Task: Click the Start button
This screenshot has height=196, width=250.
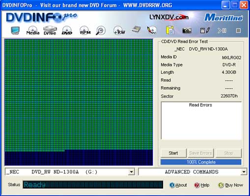Action: click(x=173, y=153)
